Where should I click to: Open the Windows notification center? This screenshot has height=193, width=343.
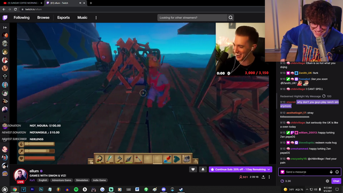(x=337, y=189)
